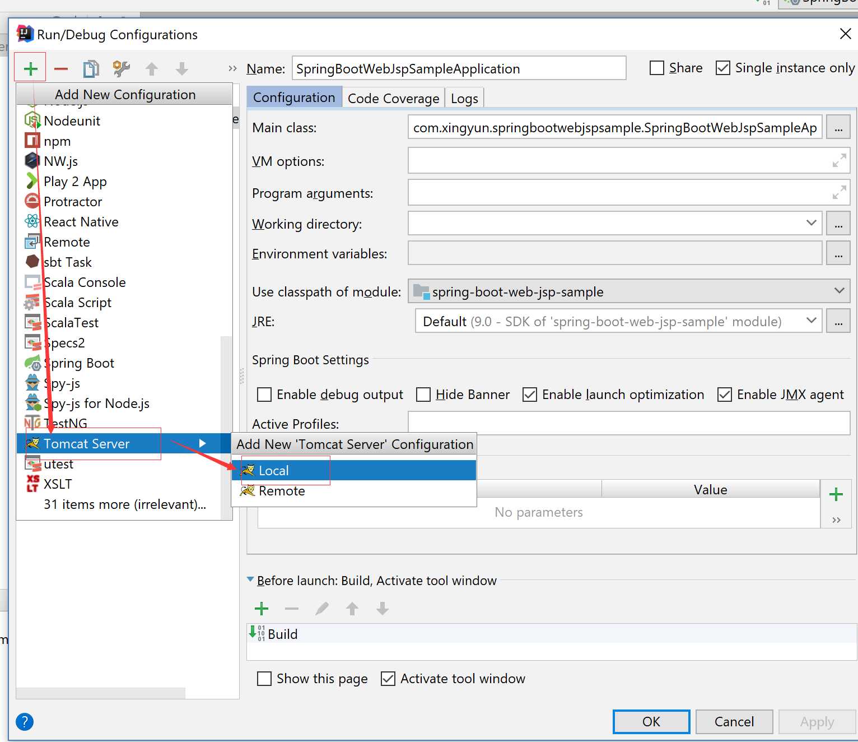Viewport: 858px width, 742px height.
Task: Click the Move Up arrow in top toolbar
Action: click(152, 69)
